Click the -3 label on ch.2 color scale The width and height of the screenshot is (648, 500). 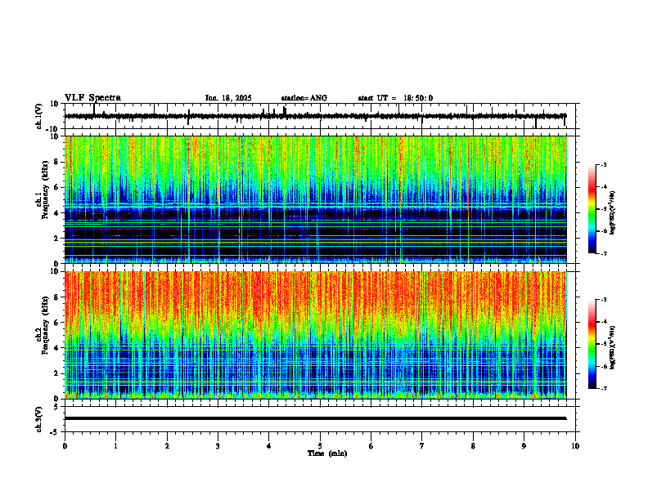(603, 300)
